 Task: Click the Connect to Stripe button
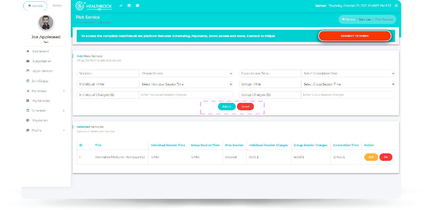coord(355,36)
